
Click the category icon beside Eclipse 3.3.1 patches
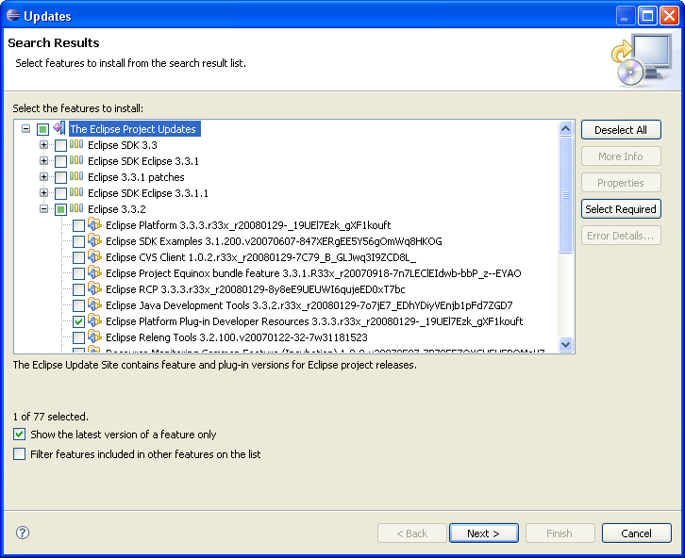pyautogui.click(x=76, y=176)
